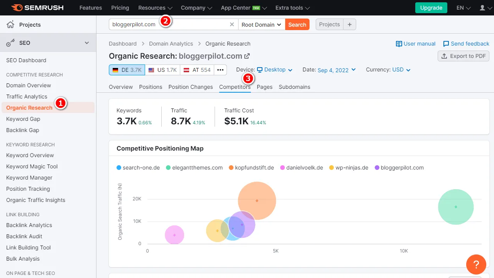
Task: Click the green elegantthemes.com chart bubble
Action: click(x=456, y=207)
